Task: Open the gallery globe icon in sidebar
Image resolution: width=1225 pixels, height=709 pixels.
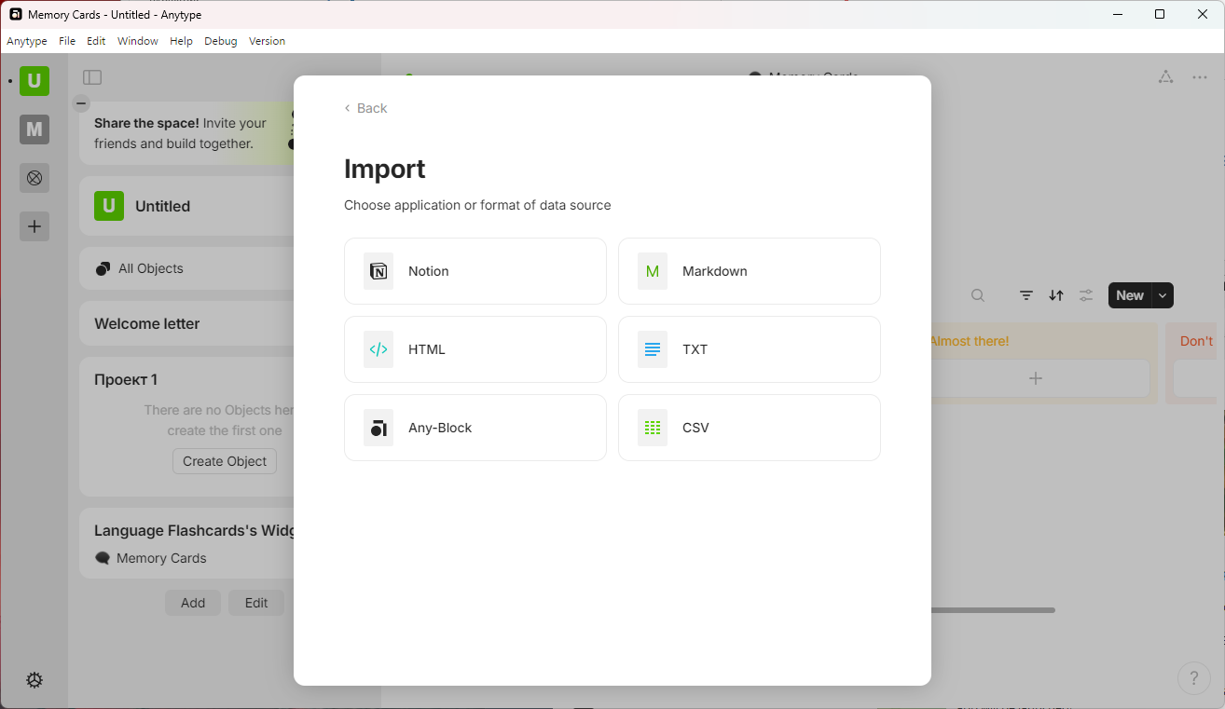Action: click(34, 178)
